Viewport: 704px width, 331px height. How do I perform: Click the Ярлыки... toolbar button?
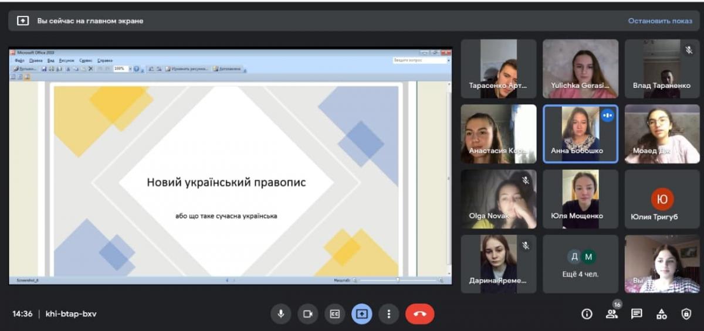(25, 69)
